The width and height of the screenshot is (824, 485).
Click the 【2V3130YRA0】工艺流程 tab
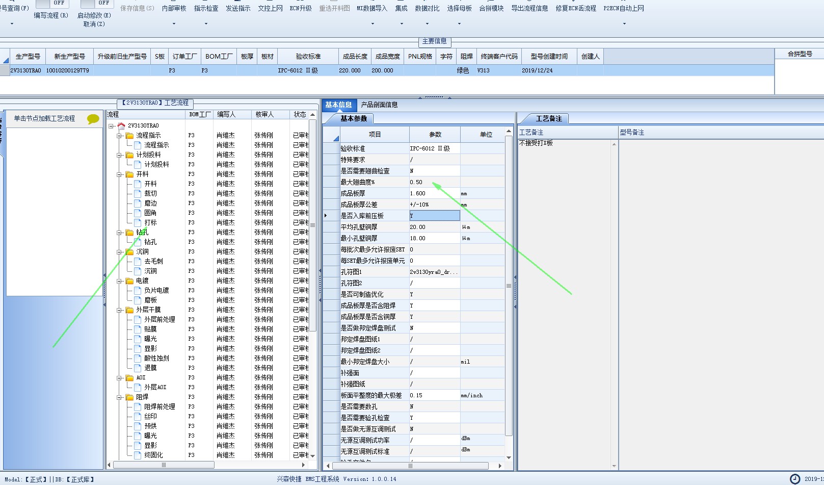(x=154, y=103)
